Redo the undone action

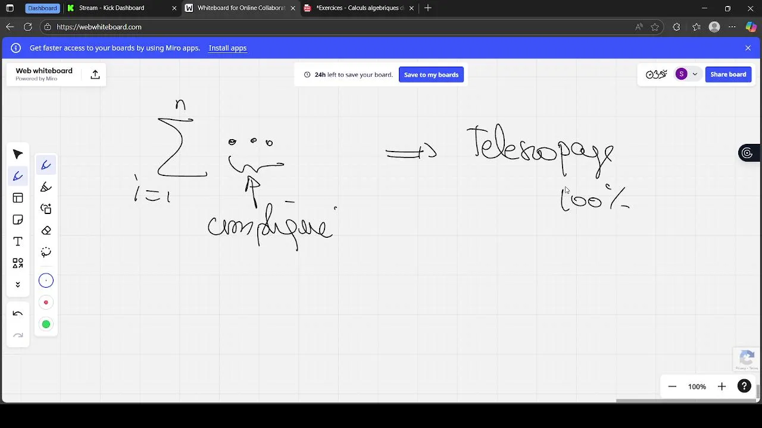[18, 336]
